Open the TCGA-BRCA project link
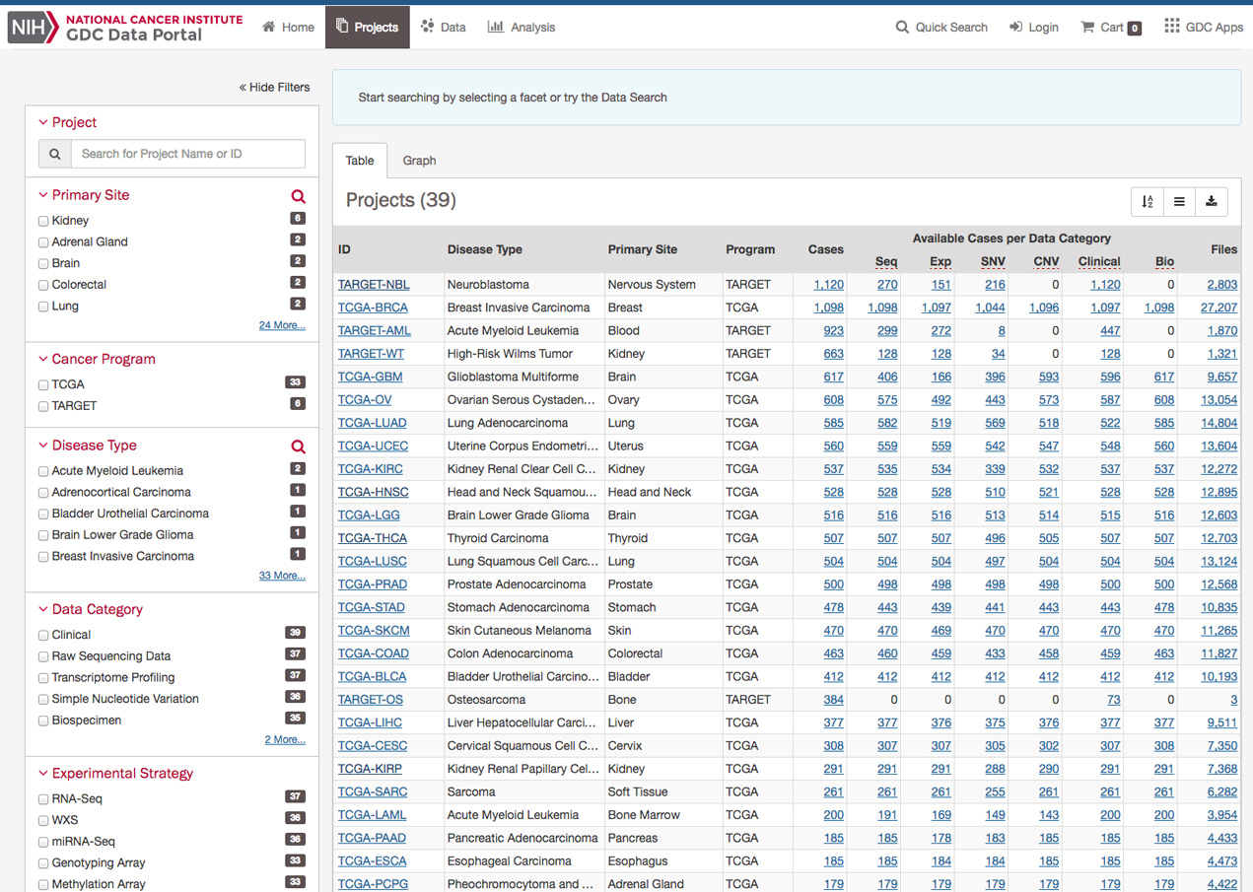This screenshot has width=1253, height=892. point(373,308)
